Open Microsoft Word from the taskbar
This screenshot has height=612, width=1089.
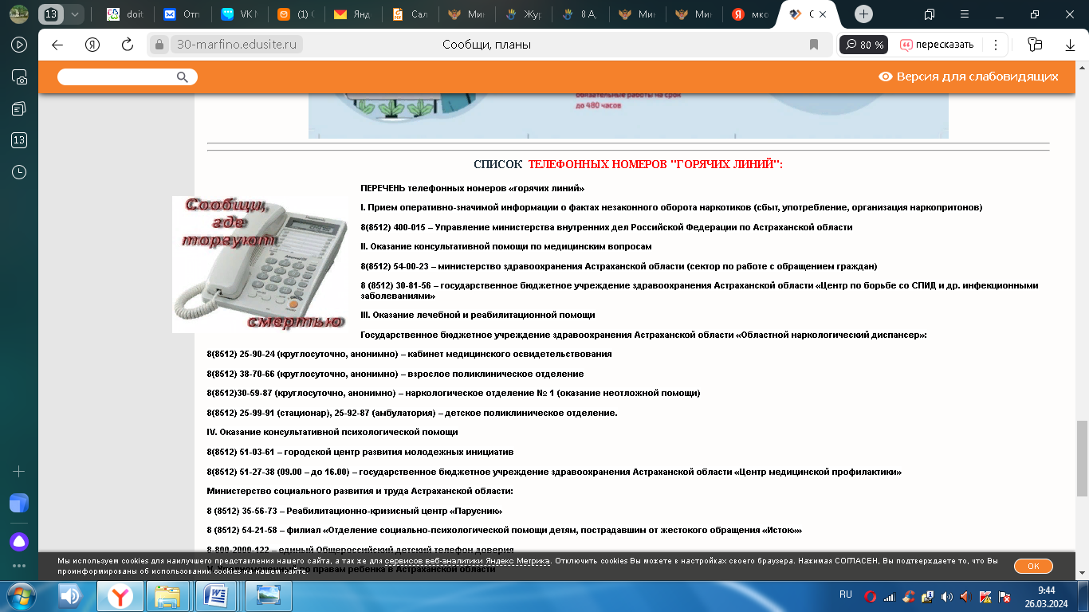pos(218,596)
